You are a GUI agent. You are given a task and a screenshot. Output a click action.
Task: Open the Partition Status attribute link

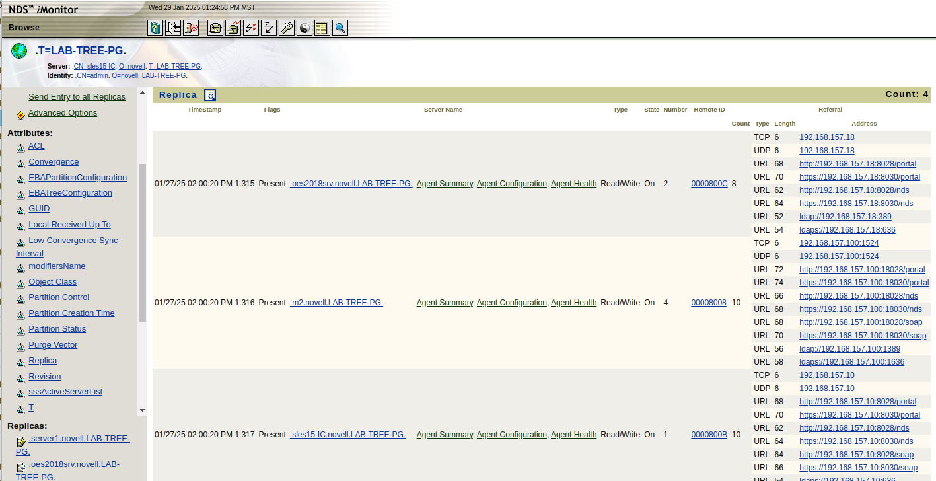tap(57, 329)
